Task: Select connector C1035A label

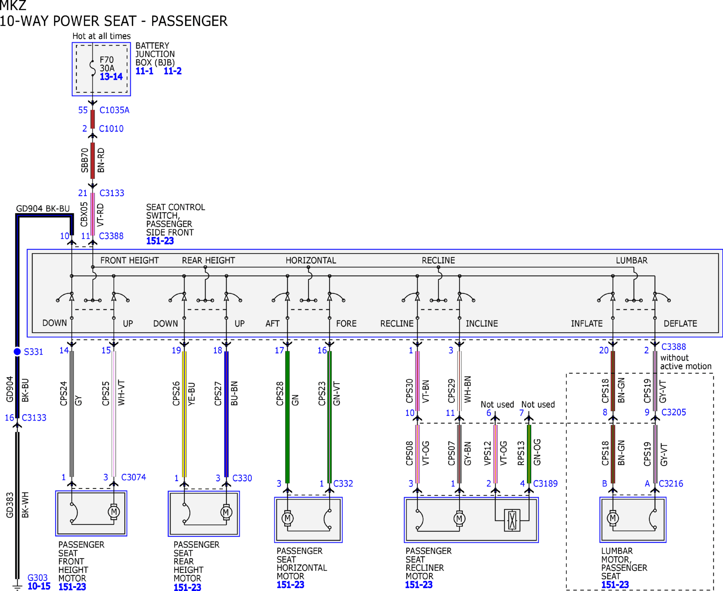Action: 114,110
